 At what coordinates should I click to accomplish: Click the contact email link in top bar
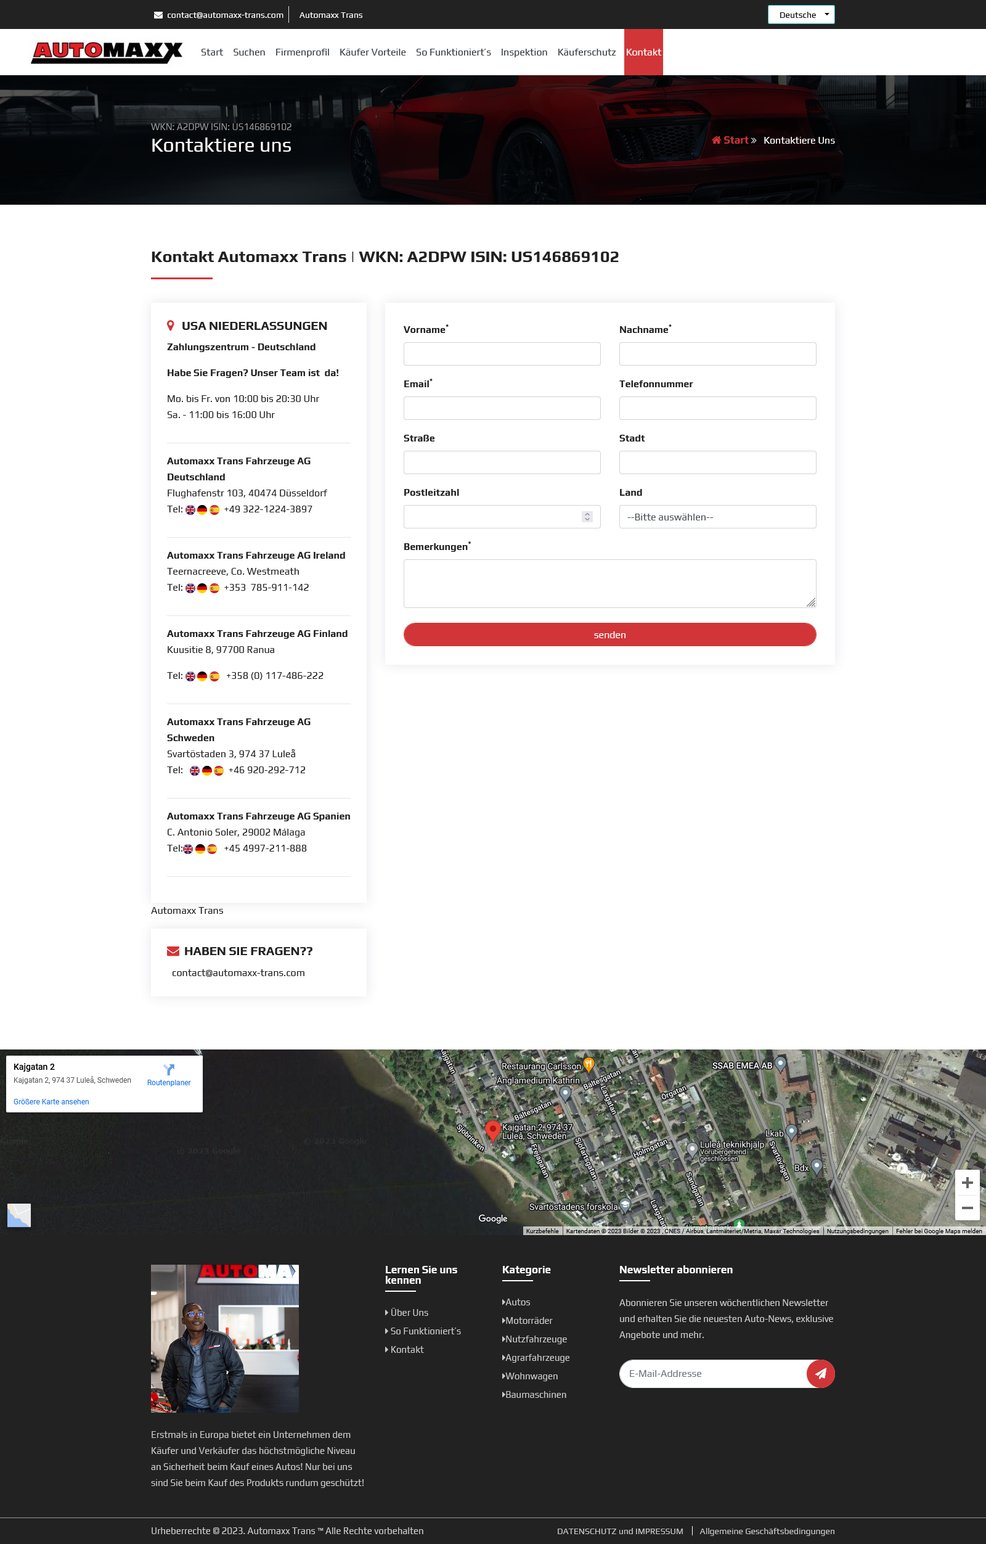click(225, 15)
